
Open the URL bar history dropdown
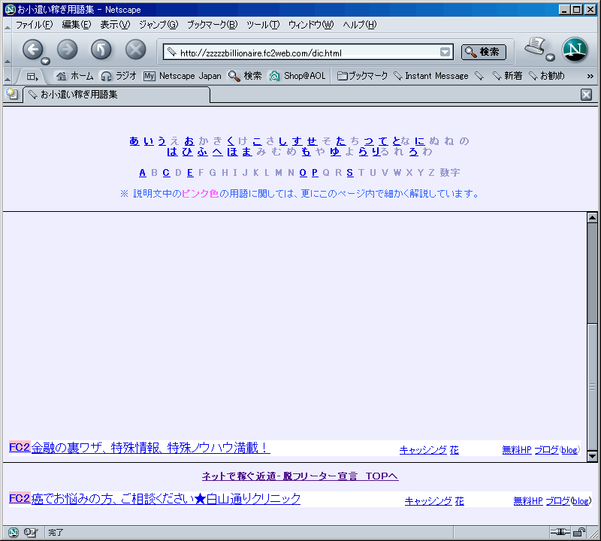coord(445,52)
